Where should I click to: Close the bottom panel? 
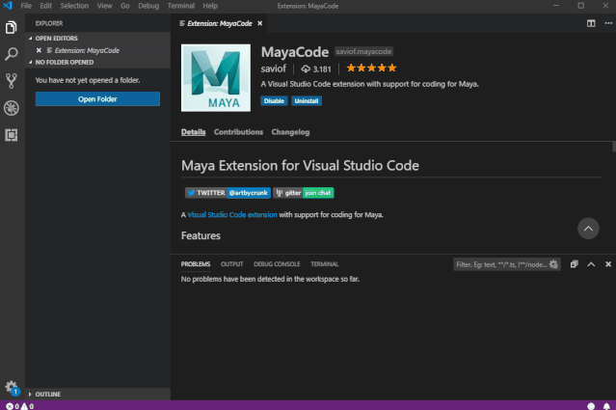[607, 264]
